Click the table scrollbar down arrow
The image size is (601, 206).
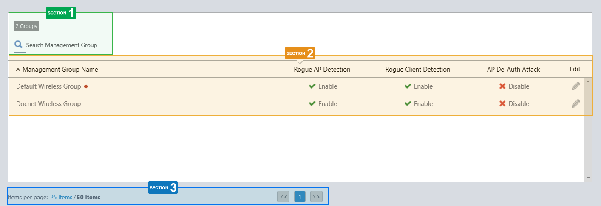(588, 178)
